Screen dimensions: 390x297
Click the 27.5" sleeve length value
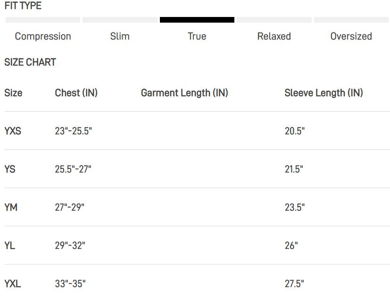[295, 284]
